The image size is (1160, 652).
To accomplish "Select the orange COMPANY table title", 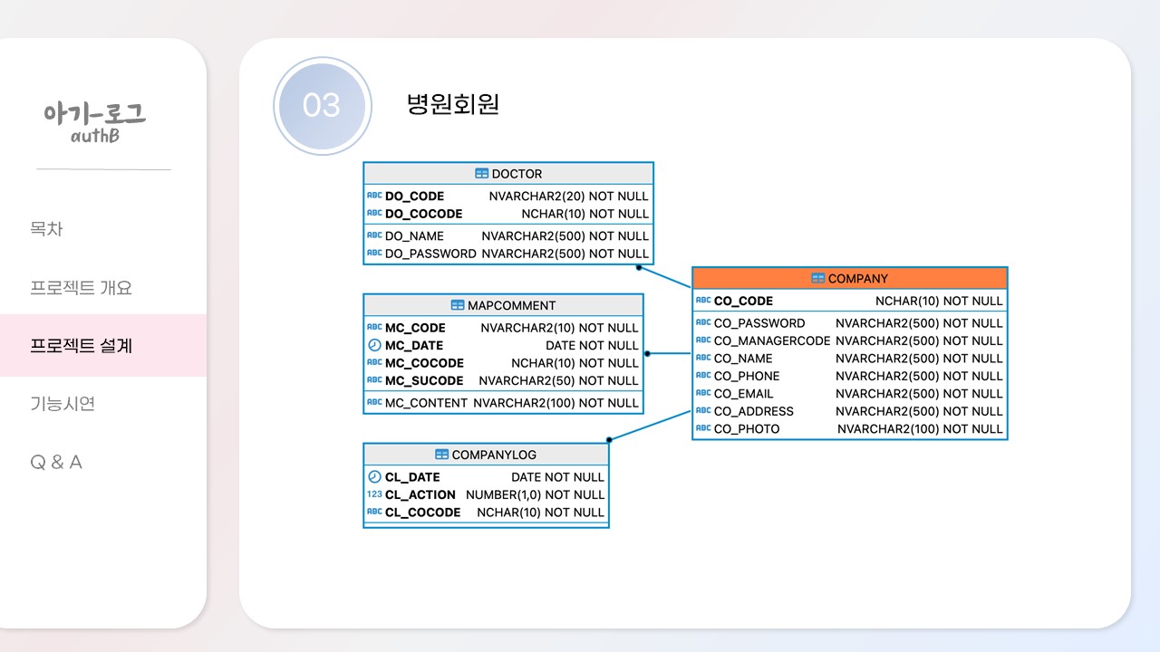I will click(x=857, y=279).
